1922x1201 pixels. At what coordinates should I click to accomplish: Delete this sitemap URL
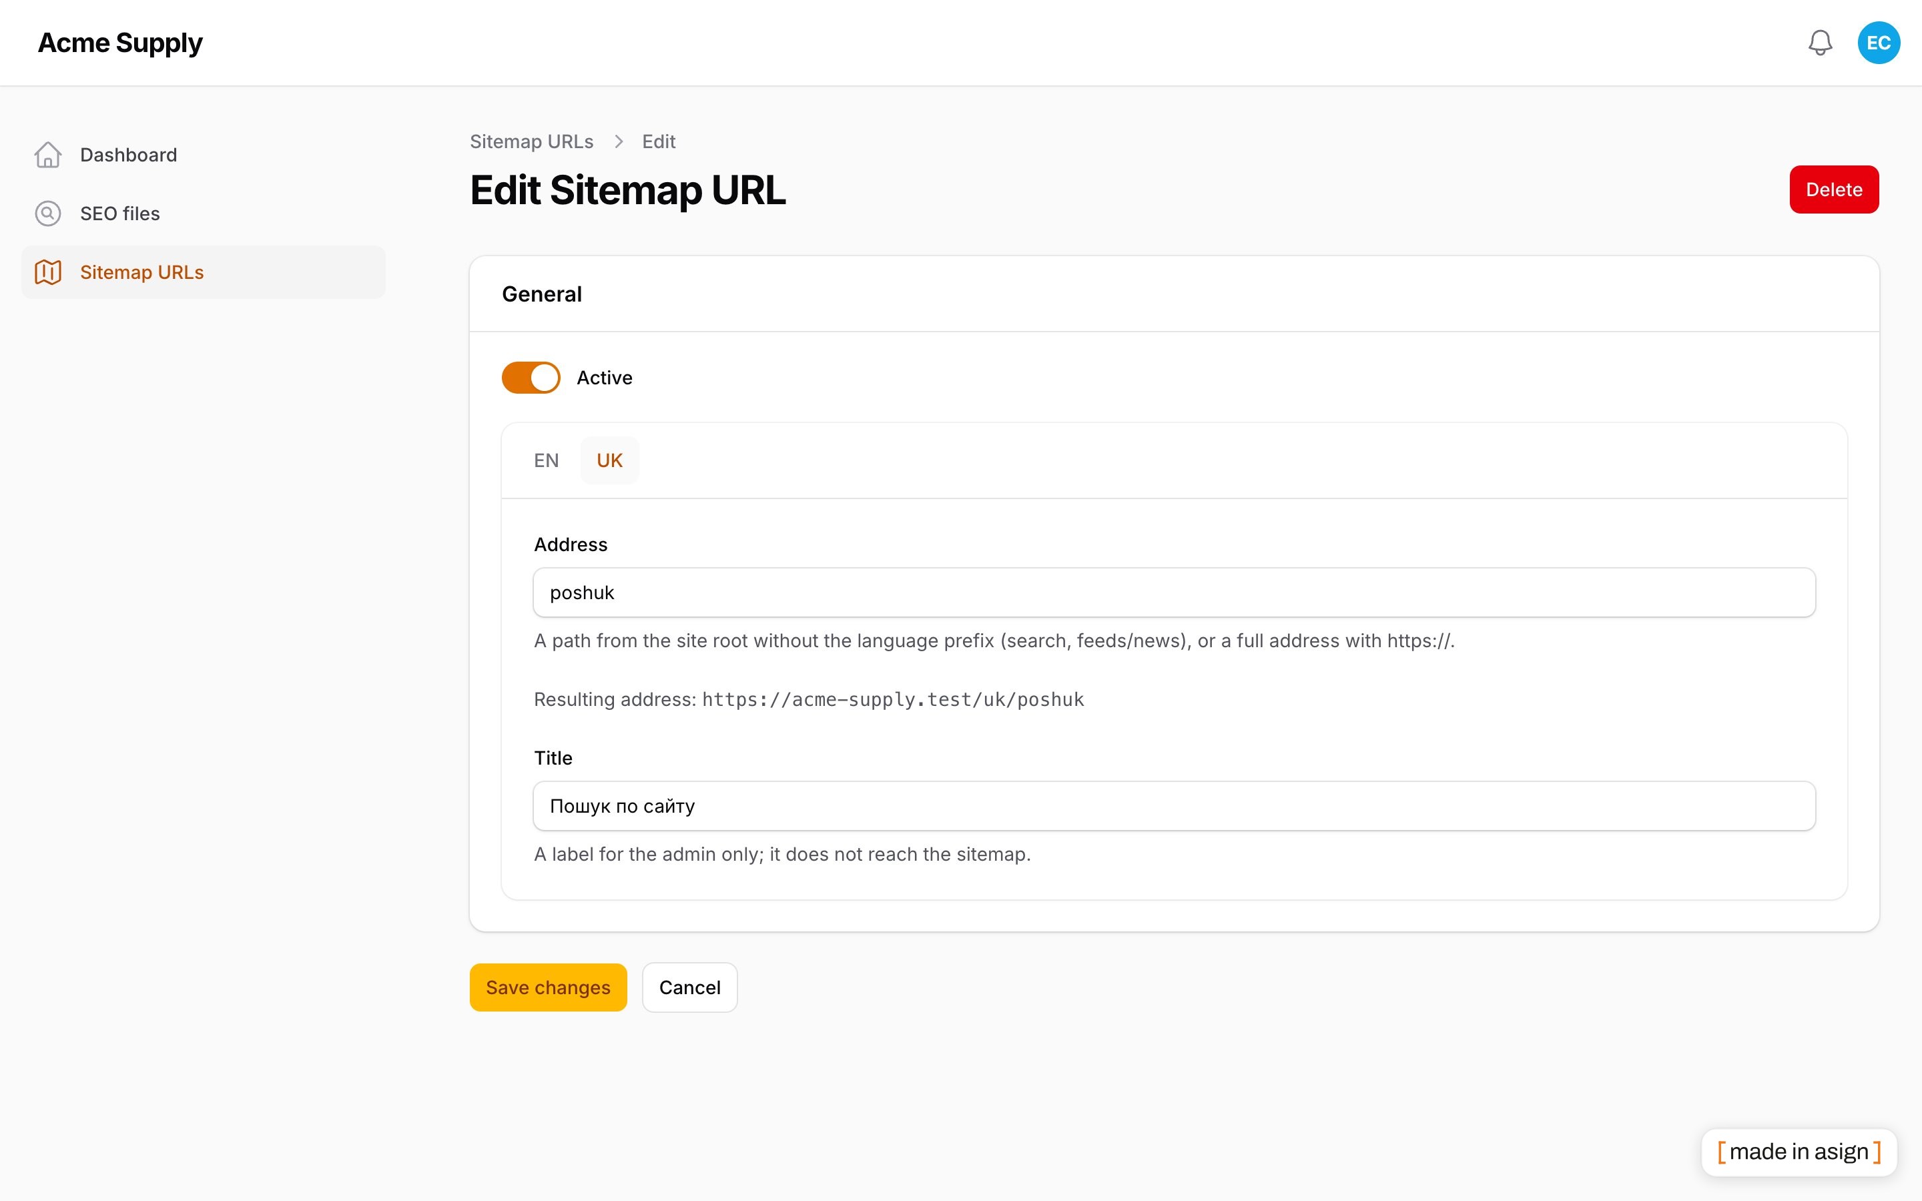pyautogui.click(x=1834, y=190)
